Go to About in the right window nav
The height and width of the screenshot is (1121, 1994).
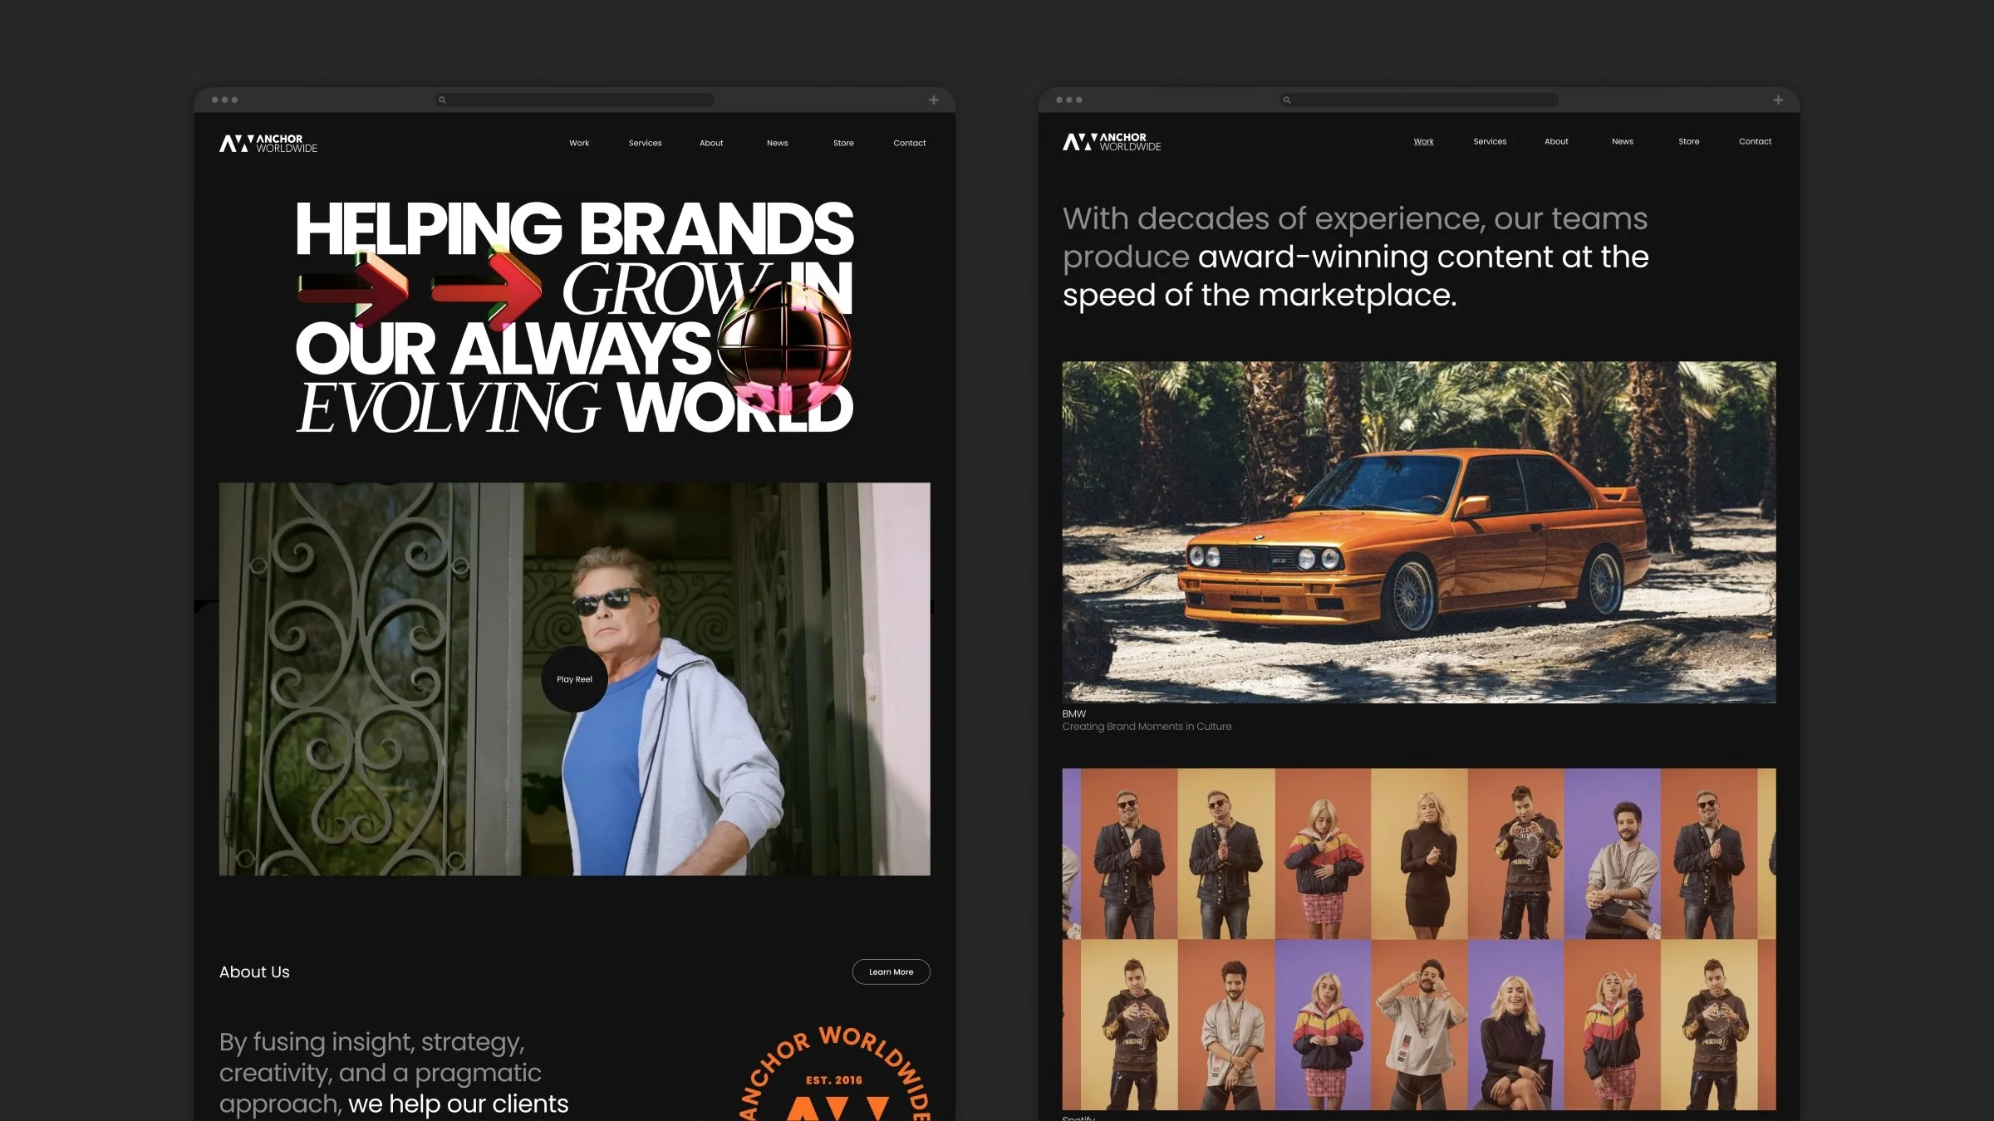point(1556,142)
